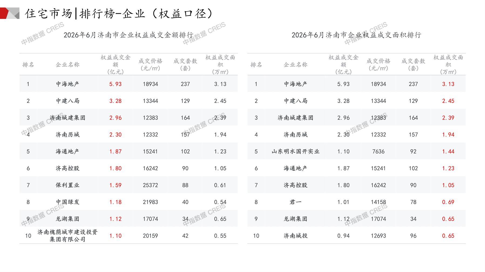Select red area value 1.44
This screenshot has height=272, width=485.
click(448, 151)
